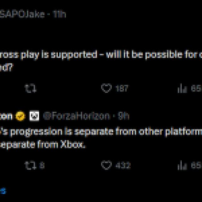This screenshot has width=202, height=202.
Task: Repost the ForzaHorizon reply with 8 reposts
Action: [31, 165]
